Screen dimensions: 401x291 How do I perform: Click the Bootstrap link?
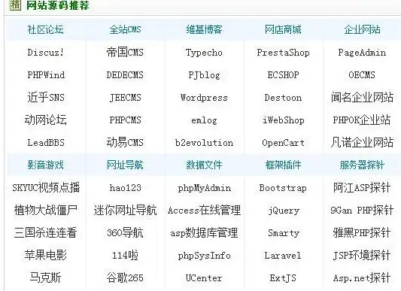click(x=283, y=188)
